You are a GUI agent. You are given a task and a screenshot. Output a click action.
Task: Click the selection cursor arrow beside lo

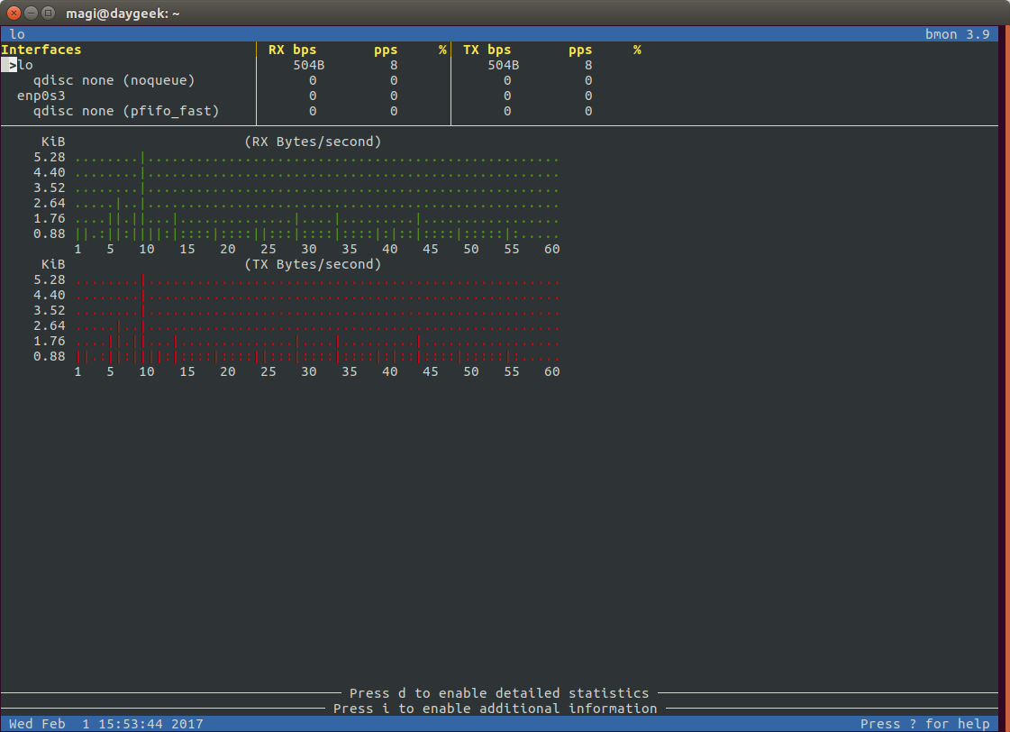[9, 65]
